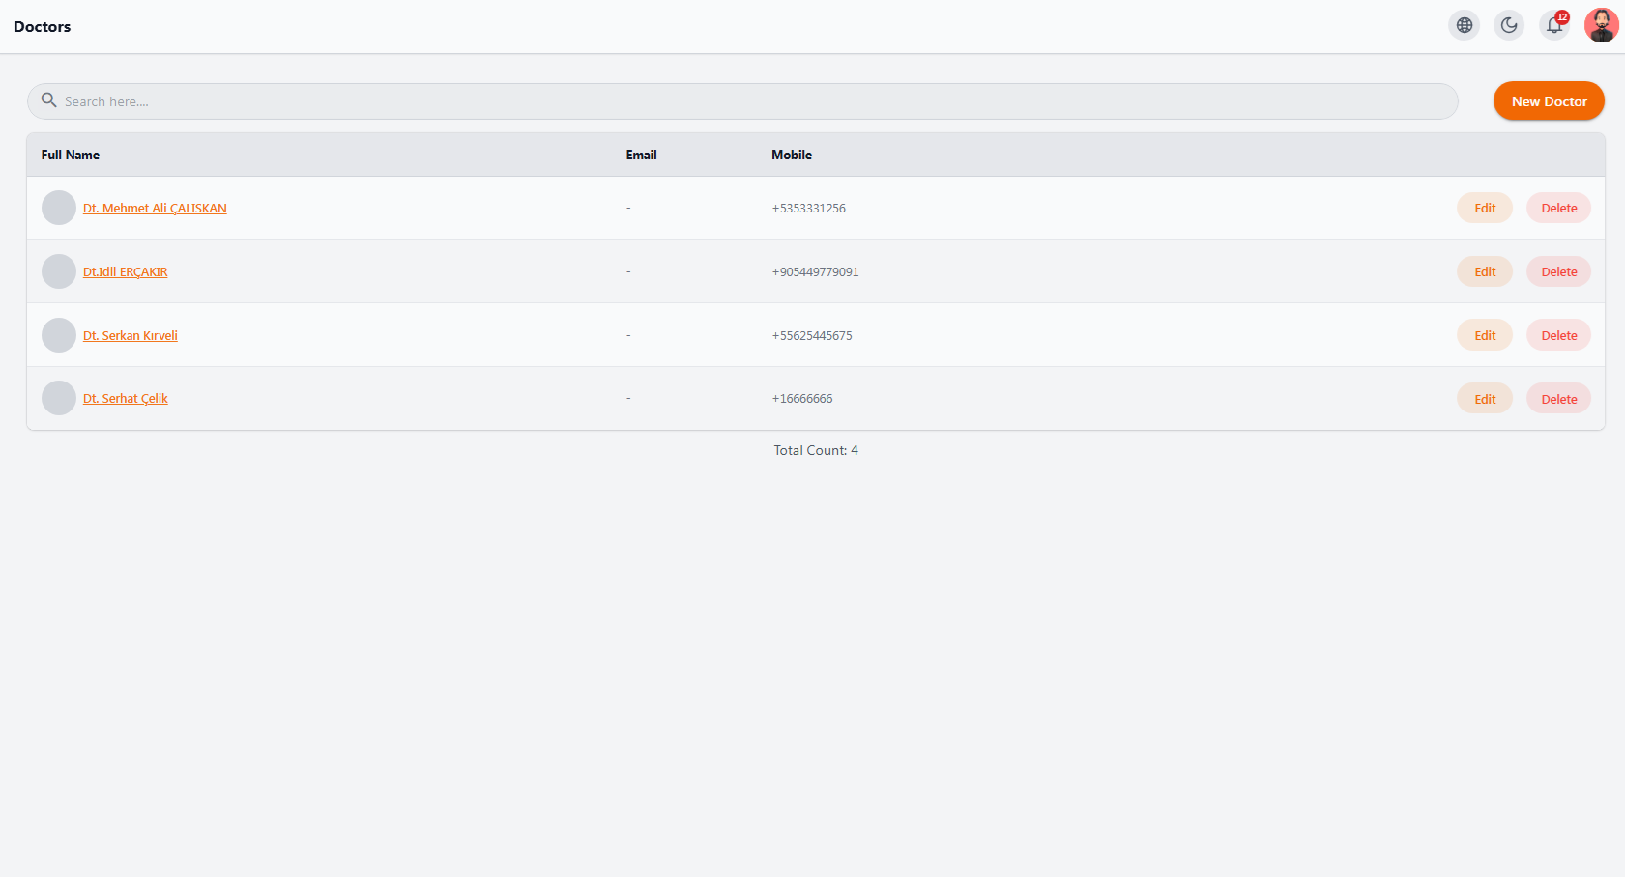Focus the 'Search here....' input field
1625x877 pixels.
click(x=742, y=101)
